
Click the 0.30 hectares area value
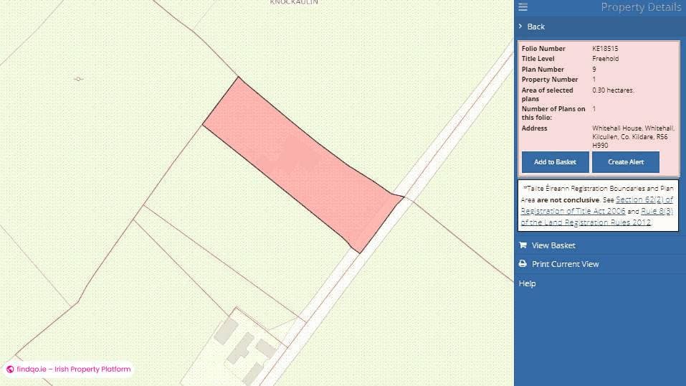click(613, 90)
